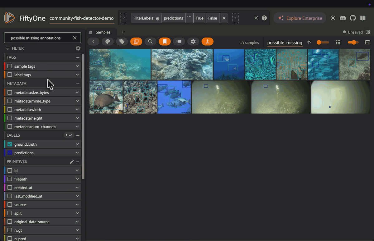Add a stage after FilterLabels

click(235, 18)
